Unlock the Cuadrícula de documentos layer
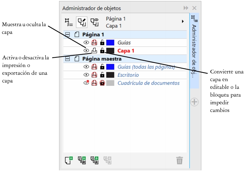 point(102,83)
